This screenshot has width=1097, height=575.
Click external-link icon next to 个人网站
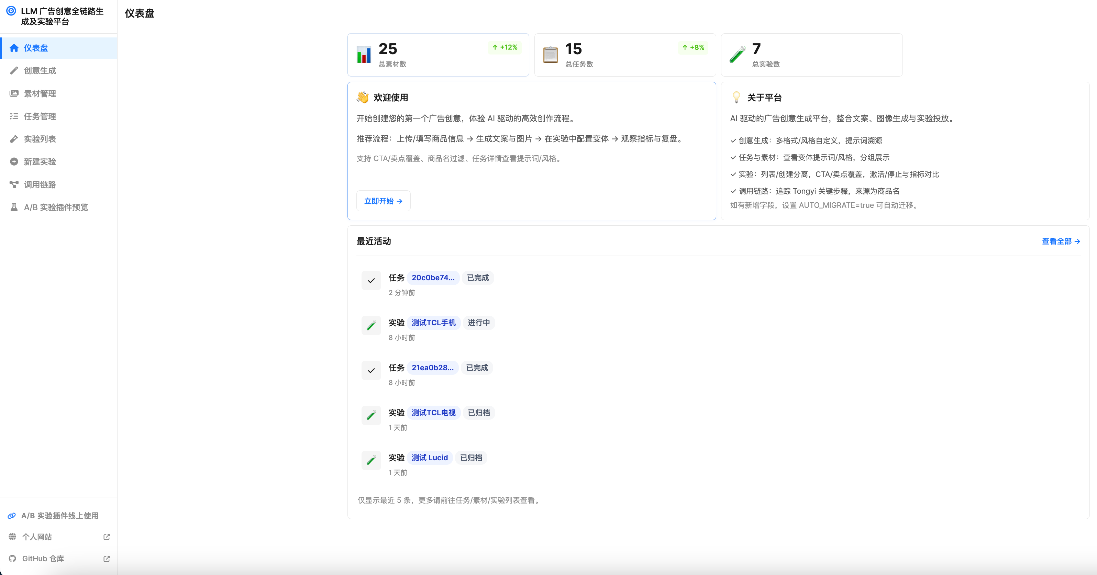[107, 537]
